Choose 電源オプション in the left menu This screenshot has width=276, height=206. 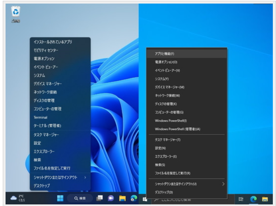pyautogui.click(x=60, y=59)
